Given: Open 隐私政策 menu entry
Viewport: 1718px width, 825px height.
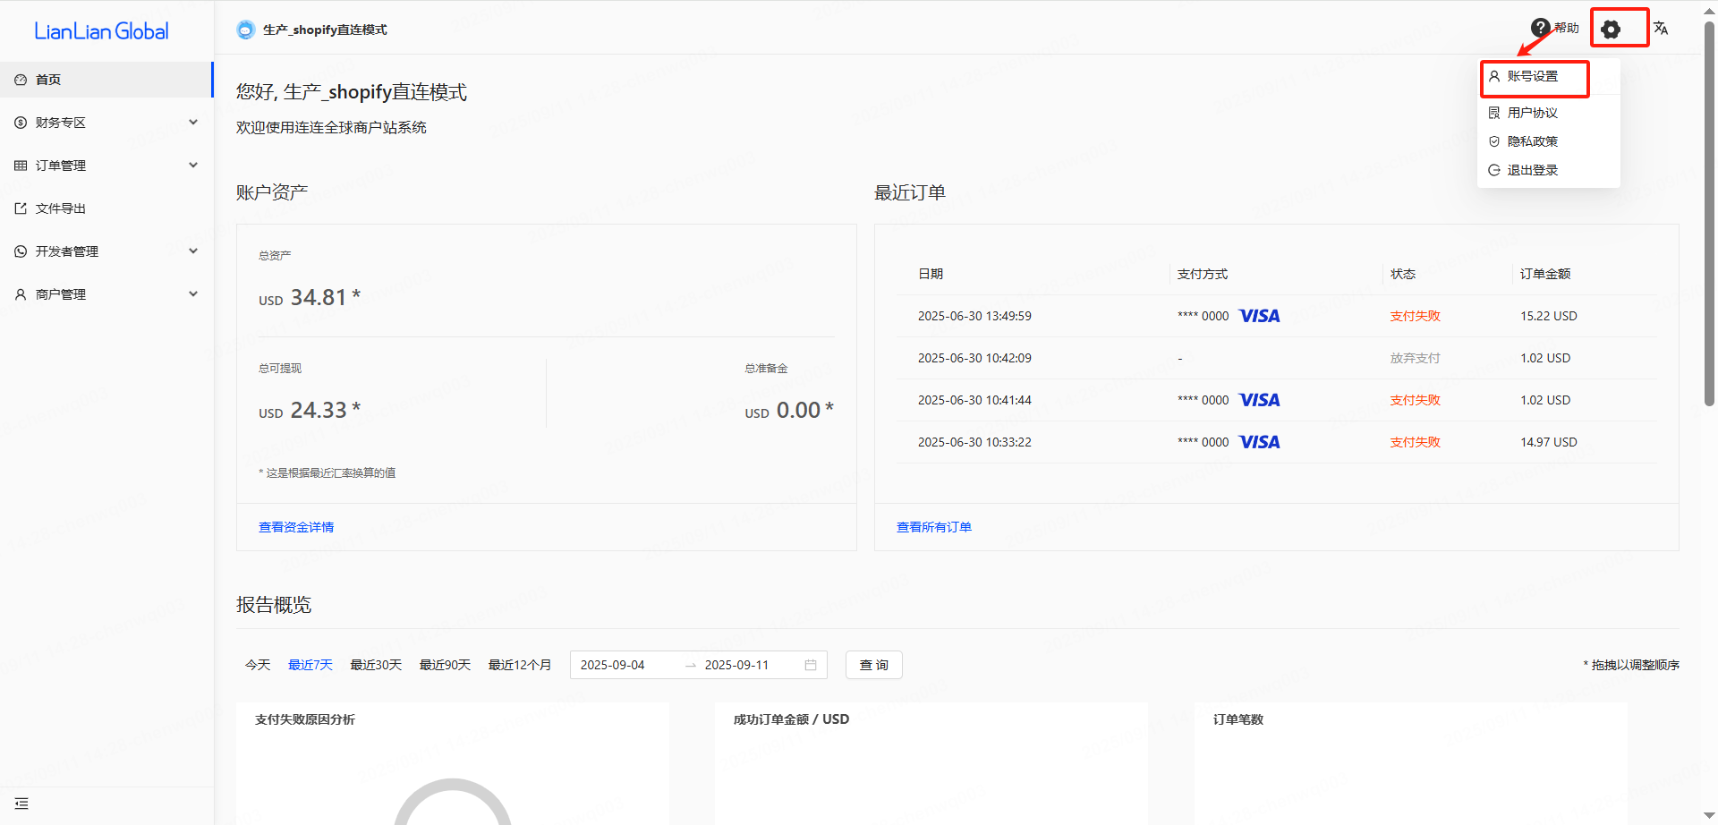Looking at the screenshot, I should pos(1532,141).
